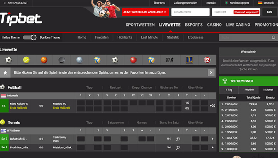
Task: Select the tennis ball sport icon
Action: tap(26, 60)
